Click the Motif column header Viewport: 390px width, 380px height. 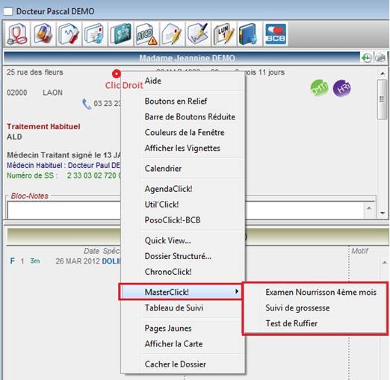[359, 251]
